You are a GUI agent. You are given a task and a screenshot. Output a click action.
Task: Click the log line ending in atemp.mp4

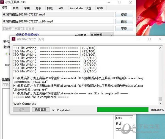click(x=78, y=88)
